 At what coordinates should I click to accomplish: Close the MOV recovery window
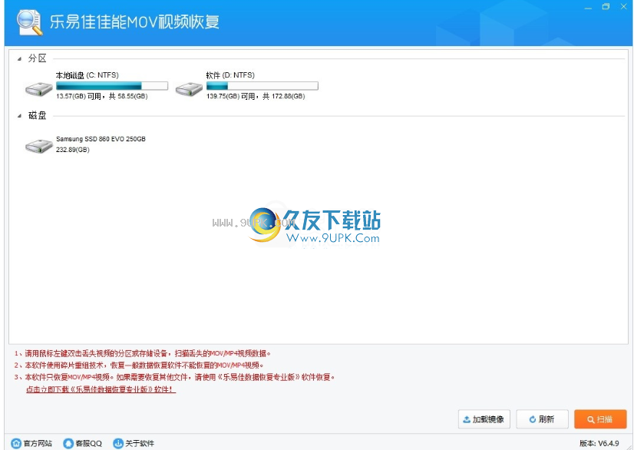(624, 6)
